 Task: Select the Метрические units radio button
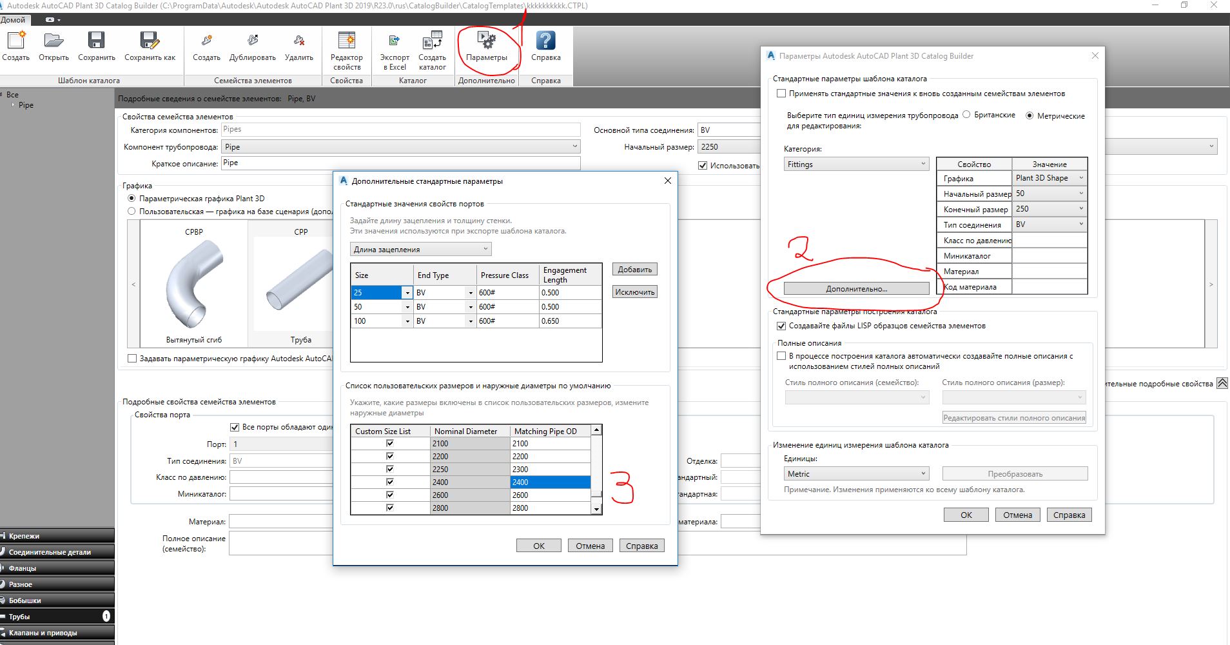[1030, 116]
